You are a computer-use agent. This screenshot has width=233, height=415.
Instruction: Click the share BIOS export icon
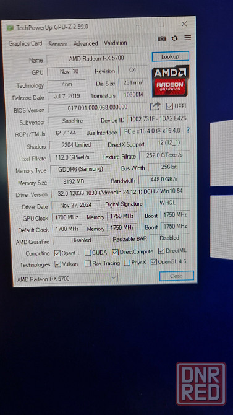(x=155, y=107)
